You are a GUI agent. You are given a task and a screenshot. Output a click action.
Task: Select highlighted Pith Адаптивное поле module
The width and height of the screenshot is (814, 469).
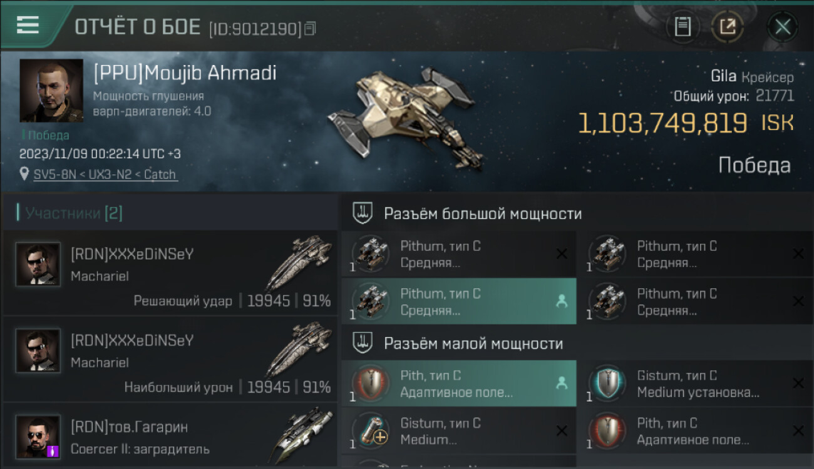pyautogui.click(x=459, y=383)
